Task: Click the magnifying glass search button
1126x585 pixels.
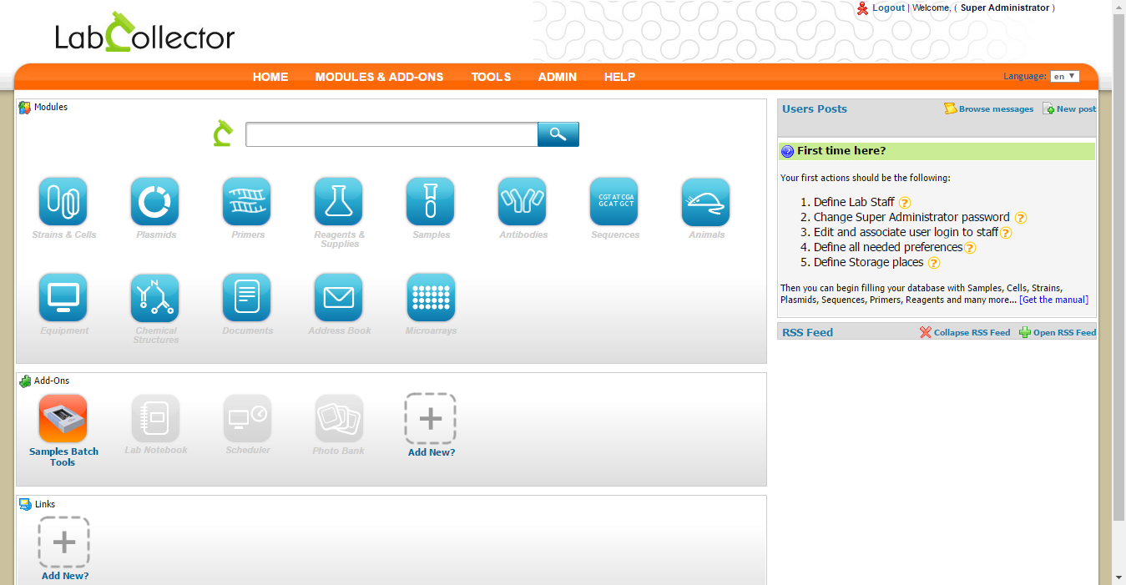Action: pos(558,134)
